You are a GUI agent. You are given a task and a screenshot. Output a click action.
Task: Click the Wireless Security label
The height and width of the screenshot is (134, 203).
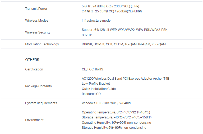[38, 32]
